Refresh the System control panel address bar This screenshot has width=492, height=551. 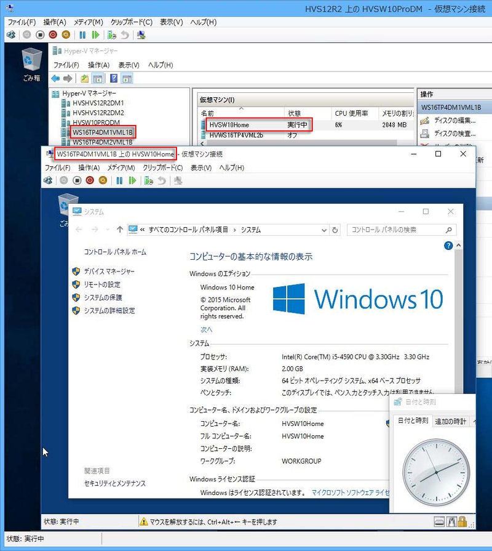tap(335, 230)
